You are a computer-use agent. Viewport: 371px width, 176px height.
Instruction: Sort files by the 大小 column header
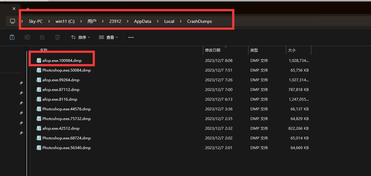[x=292, y=50]
